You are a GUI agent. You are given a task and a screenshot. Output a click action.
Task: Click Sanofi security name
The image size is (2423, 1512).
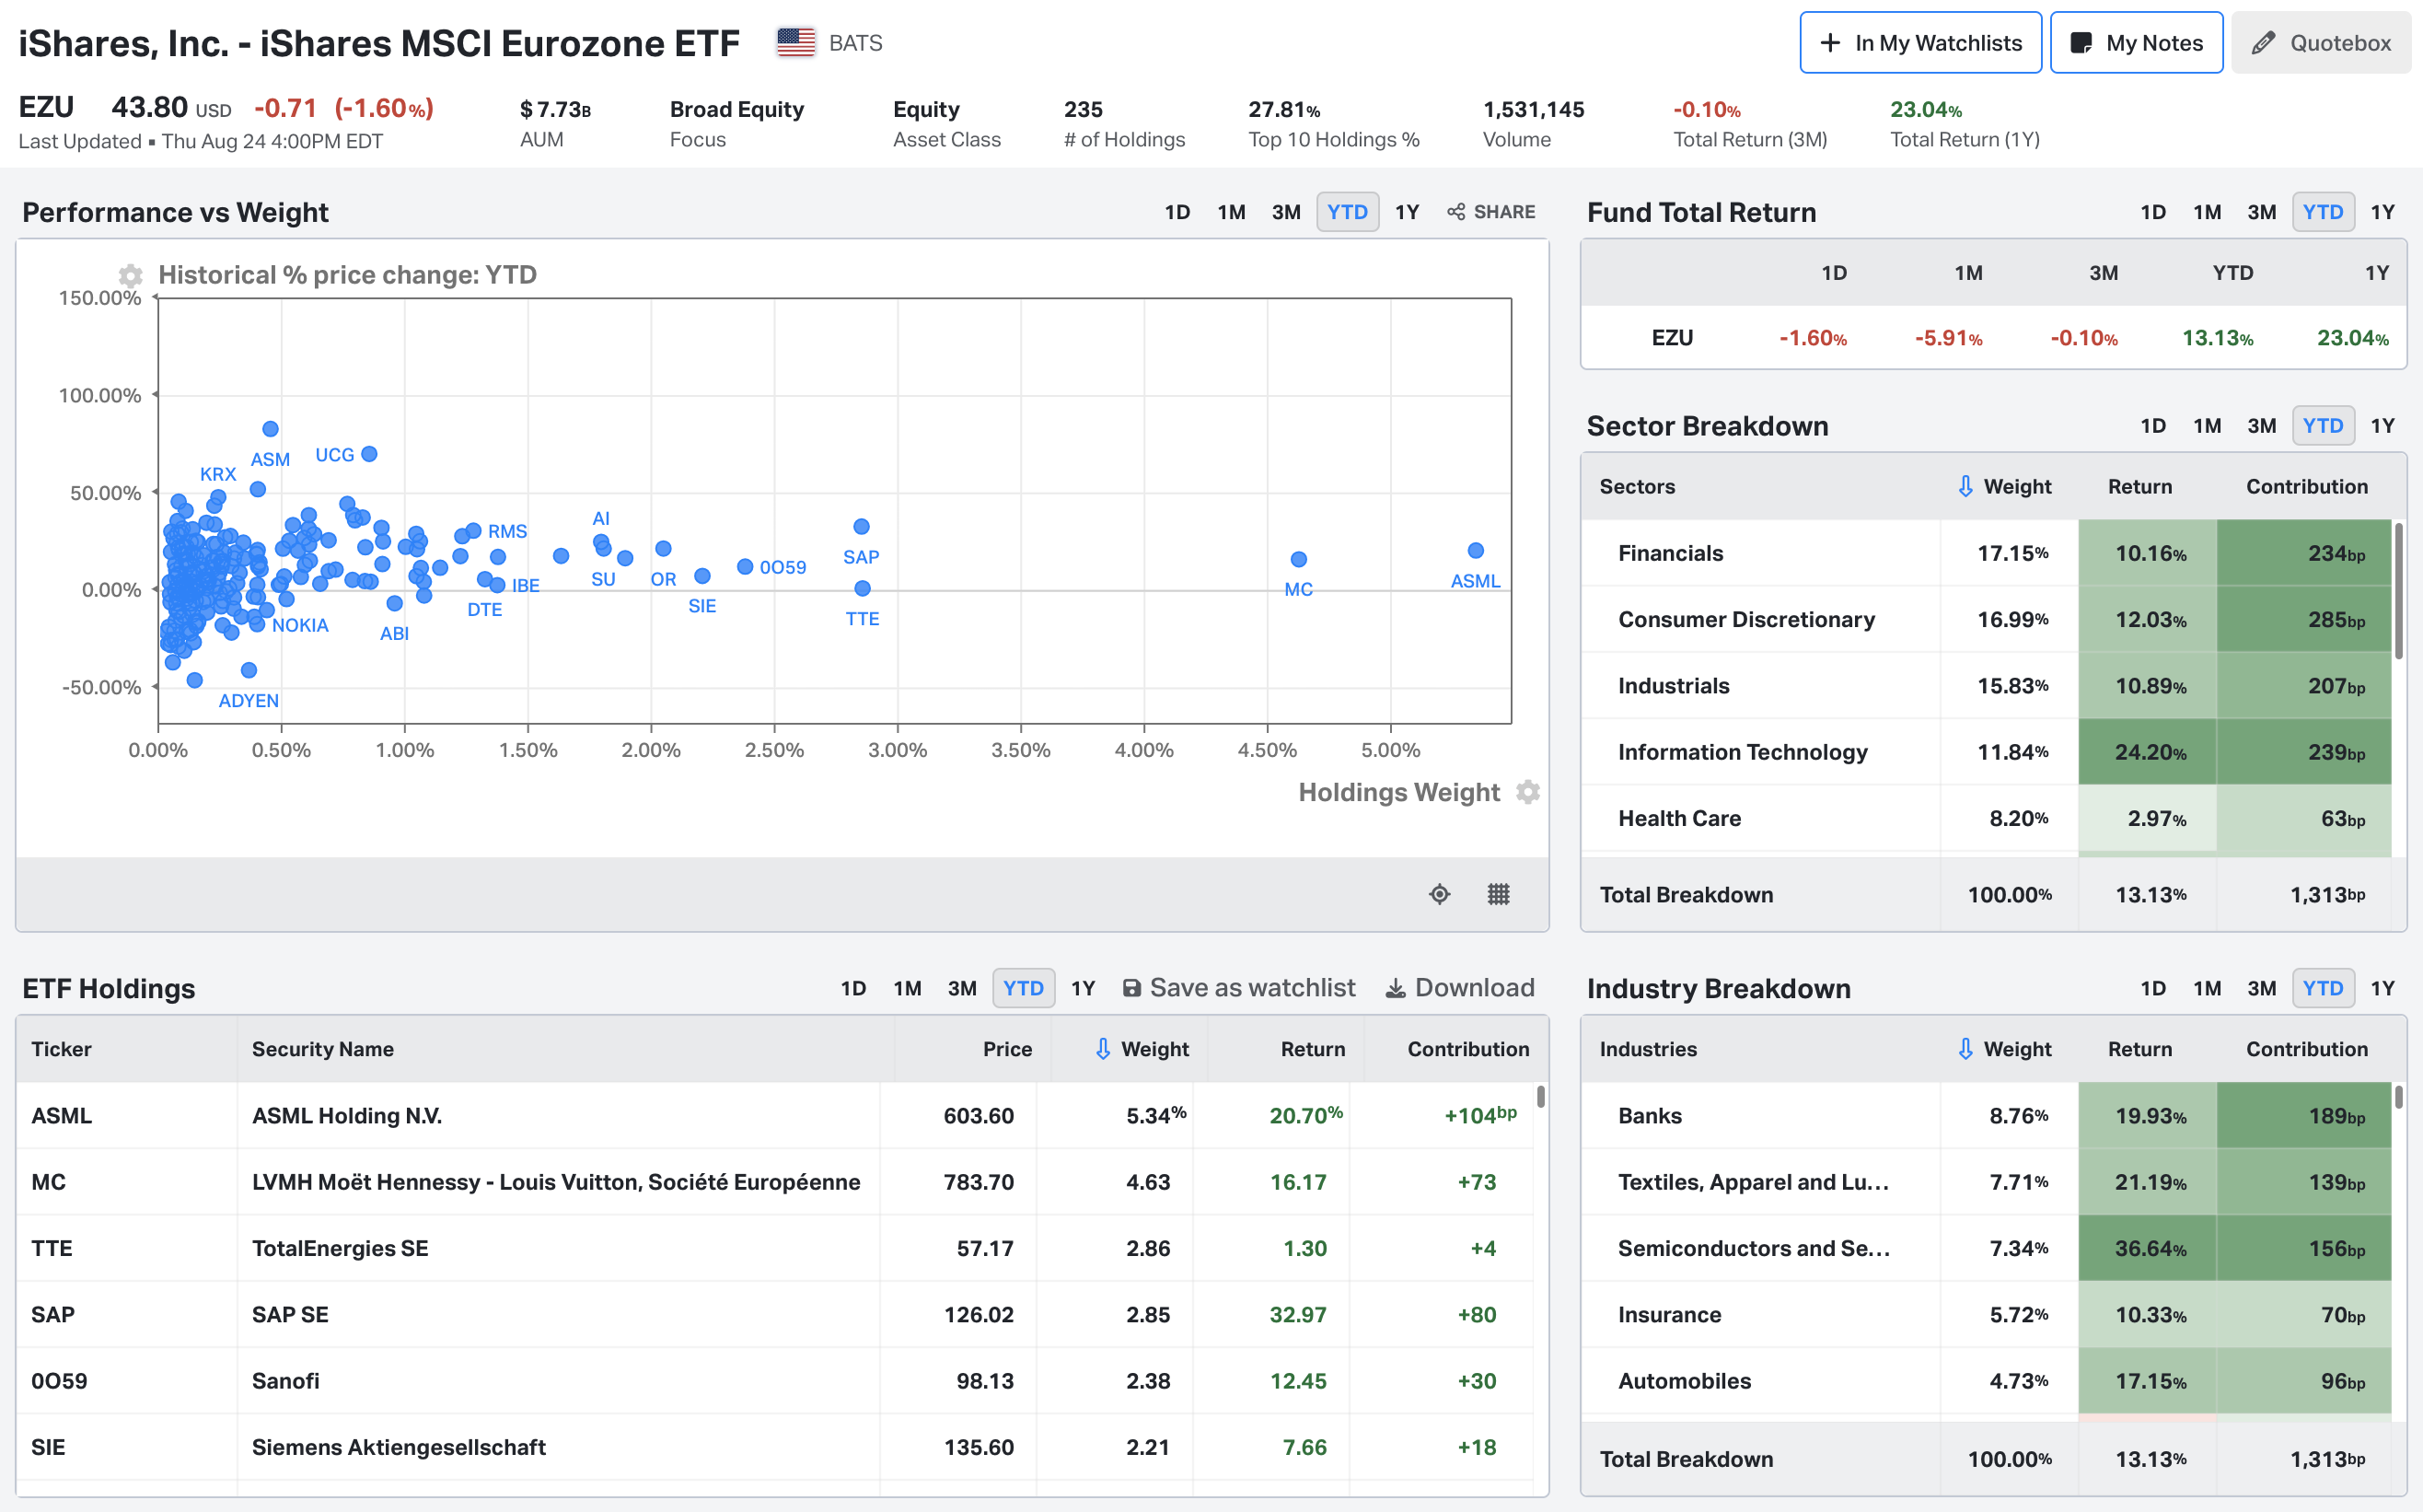point(286,1381)
